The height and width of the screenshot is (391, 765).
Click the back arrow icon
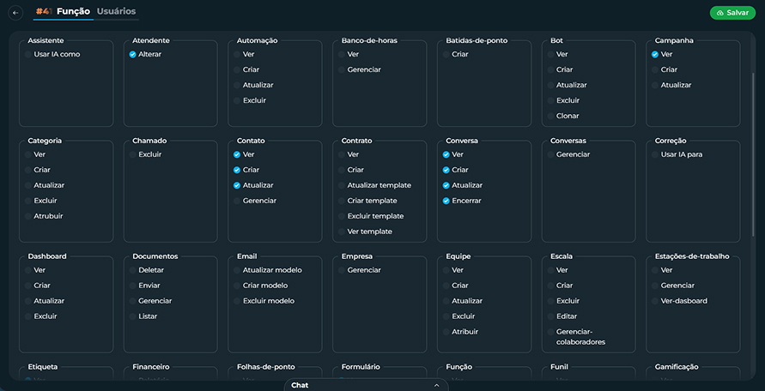coord(15,13)
